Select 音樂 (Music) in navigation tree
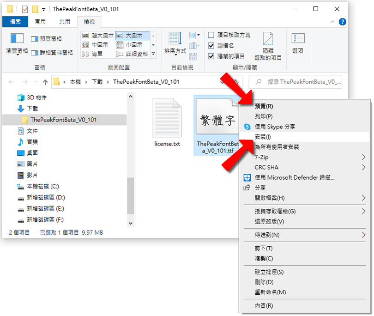 pos(28,142)
